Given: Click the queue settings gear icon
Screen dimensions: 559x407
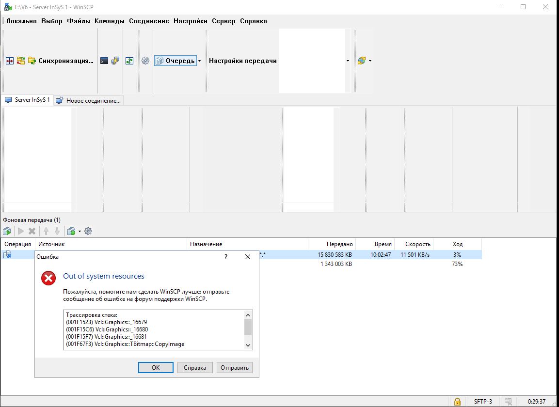Looking at the screenshot, I should 88,231.
